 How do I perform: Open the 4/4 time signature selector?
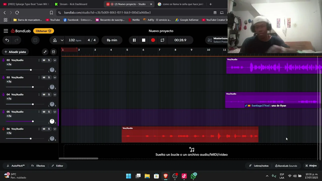[x=92, y=40]
